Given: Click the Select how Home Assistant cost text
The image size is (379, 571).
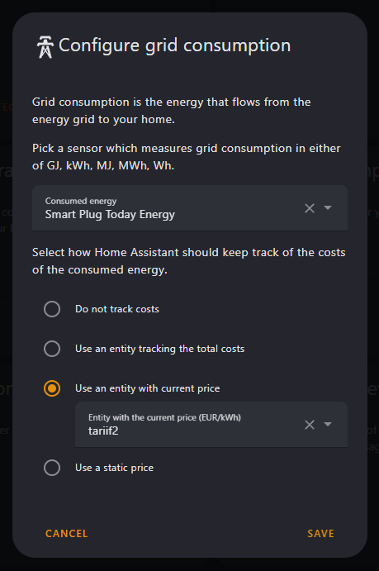Looking at the screenshot, I should coord(189,261).
